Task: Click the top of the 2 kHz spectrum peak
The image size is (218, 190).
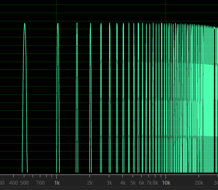Action: 90,24
